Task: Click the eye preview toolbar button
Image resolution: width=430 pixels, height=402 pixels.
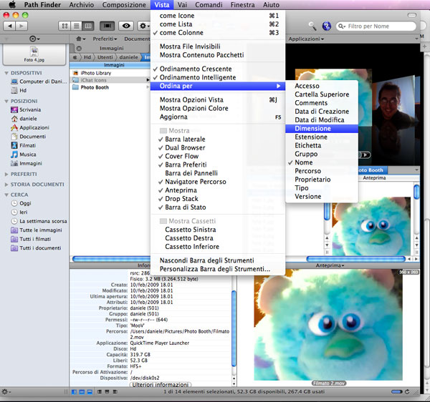Action: 126,26
